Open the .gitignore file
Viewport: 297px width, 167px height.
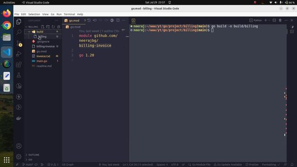[43, 41]
